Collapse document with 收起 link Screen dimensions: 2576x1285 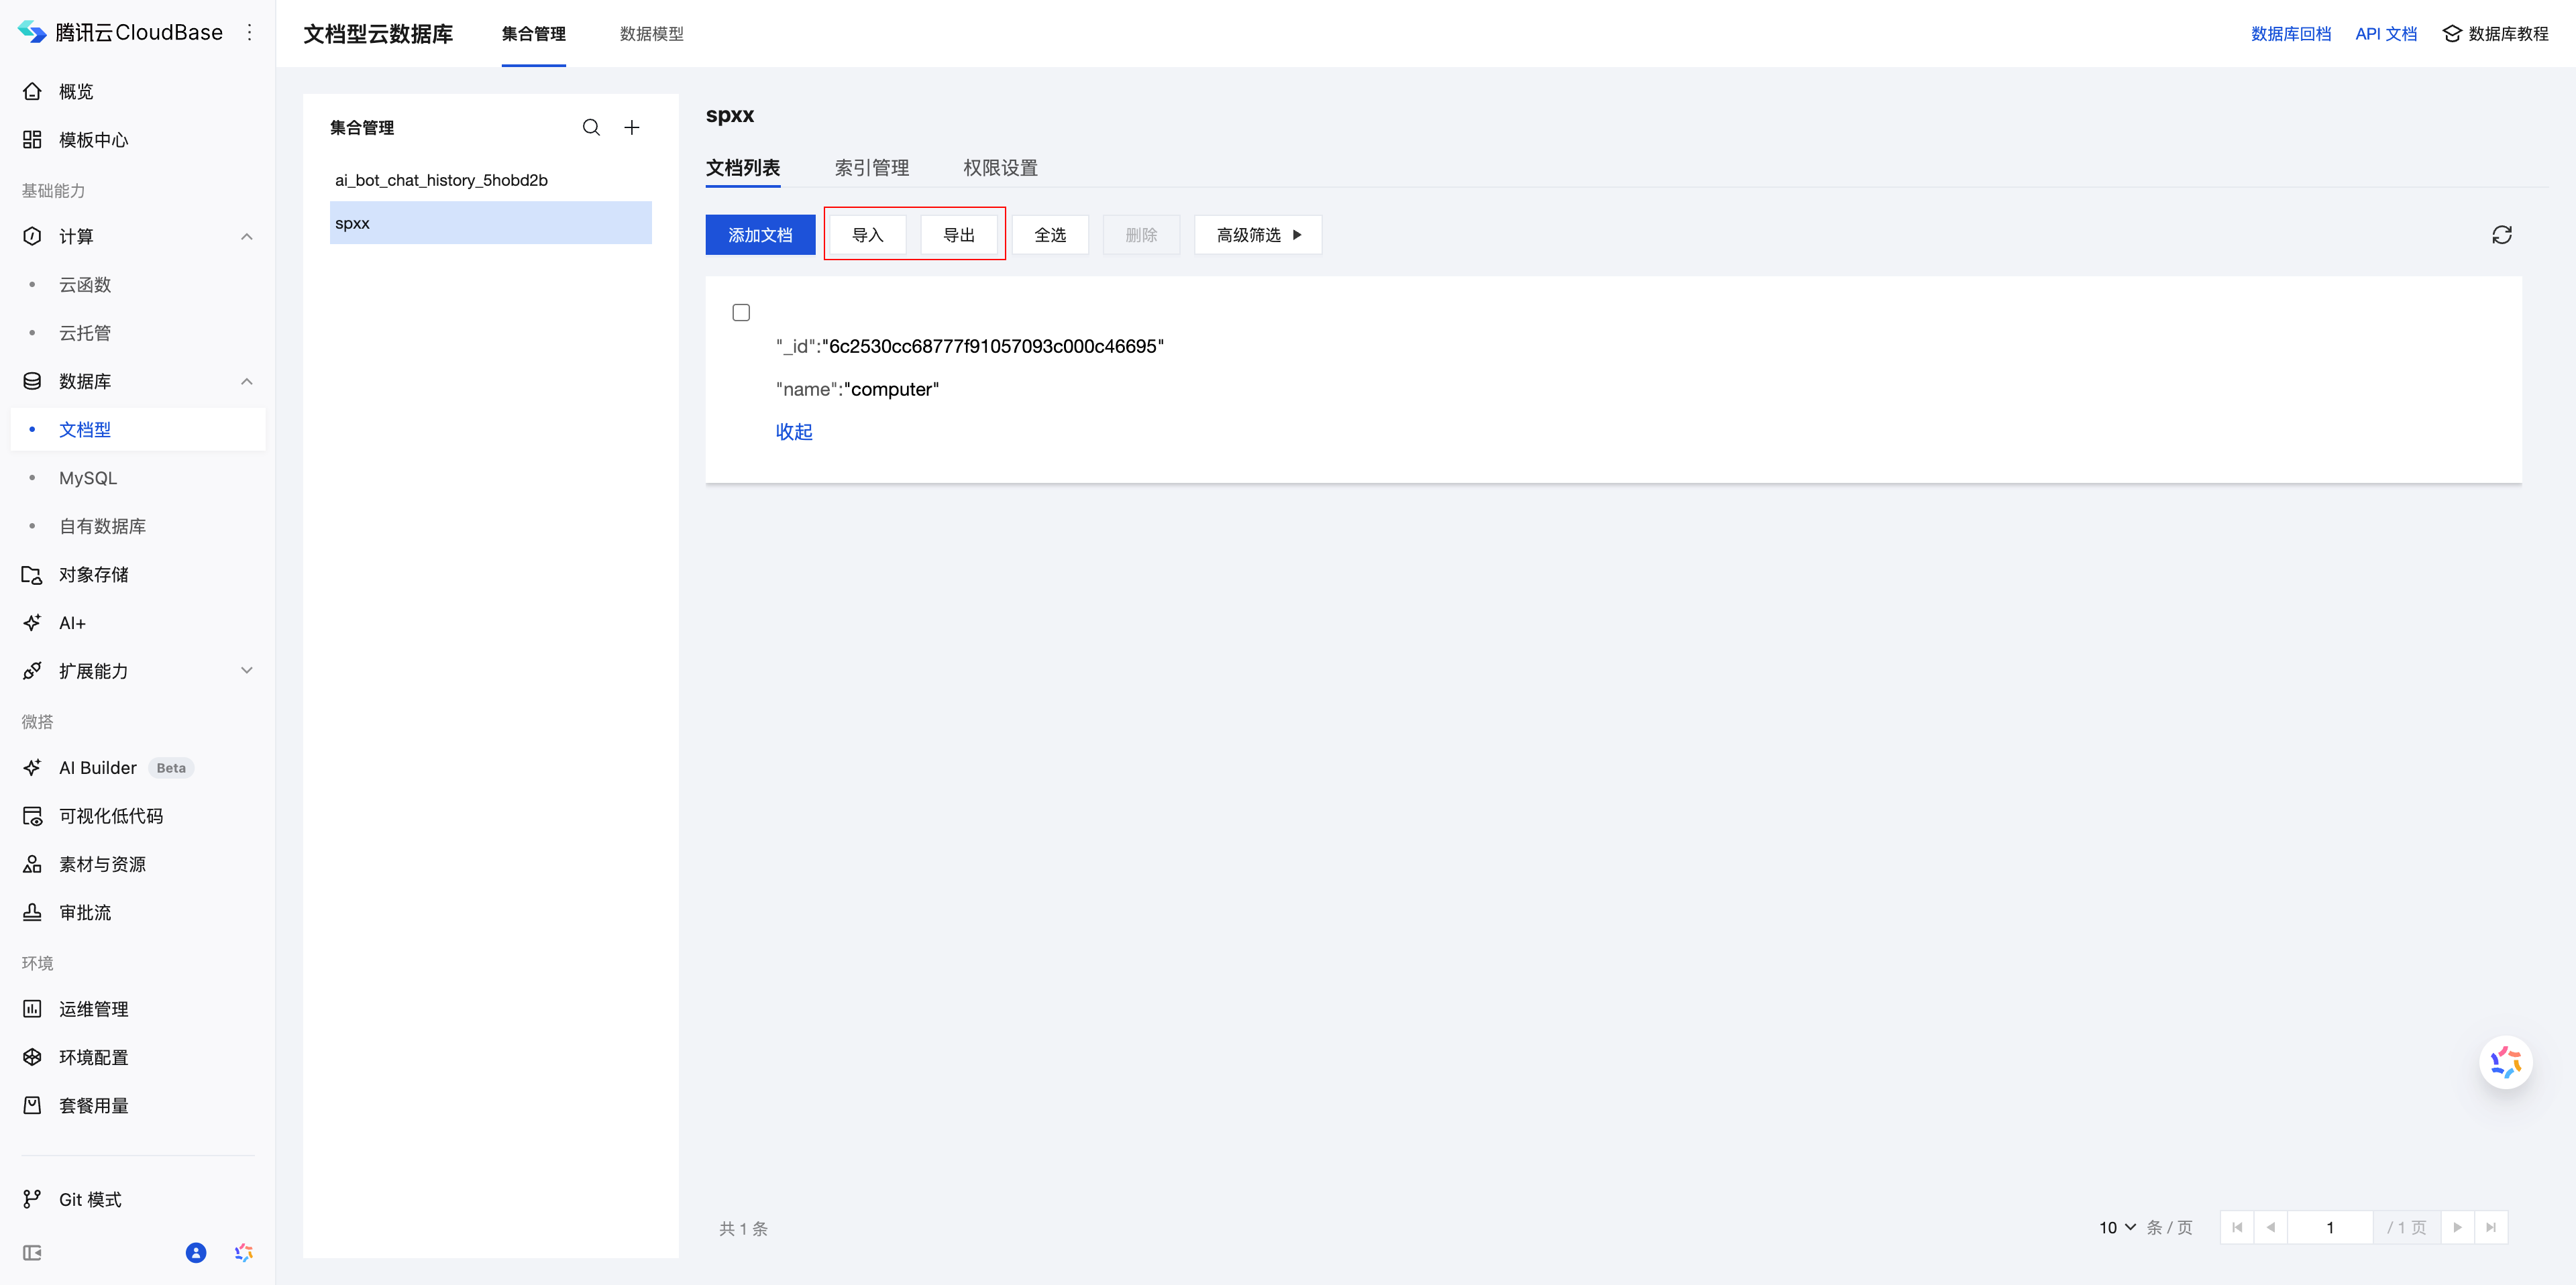click(794, 432)
